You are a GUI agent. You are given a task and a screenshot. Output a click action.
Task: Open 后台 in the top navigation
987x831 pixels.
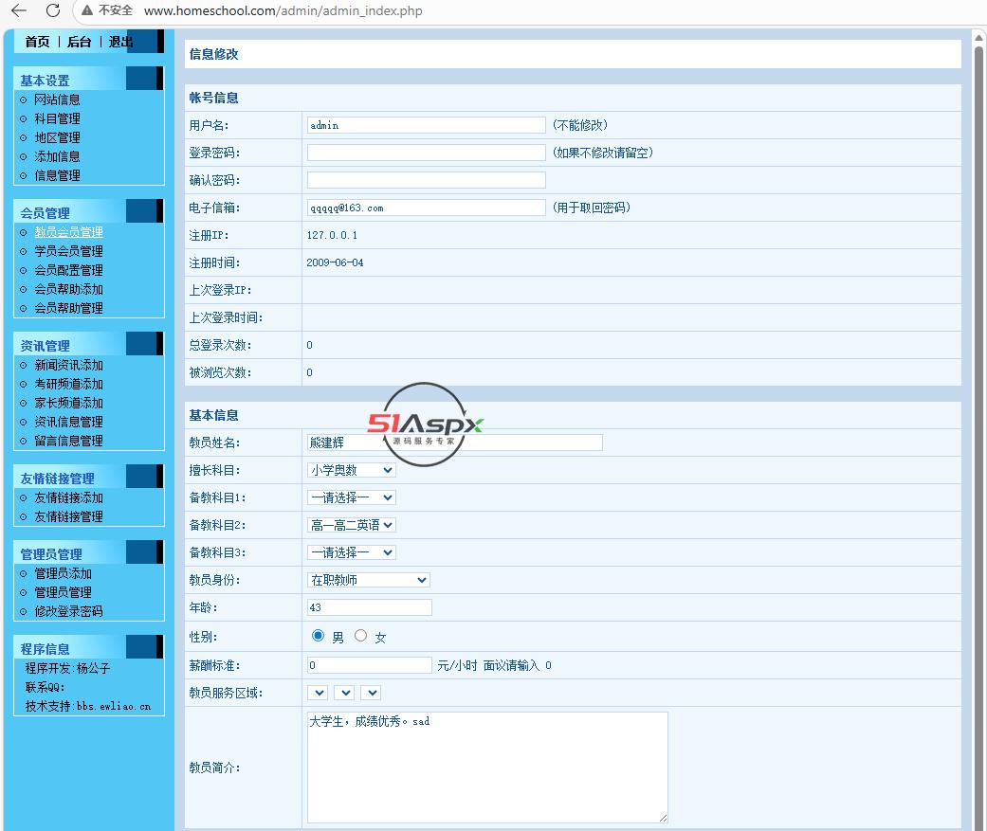point(80,42)
